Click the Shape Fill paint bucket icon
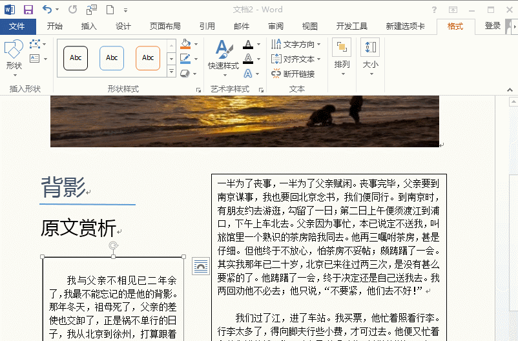Viewport: 518px width, 341px height. pos(185,45)
